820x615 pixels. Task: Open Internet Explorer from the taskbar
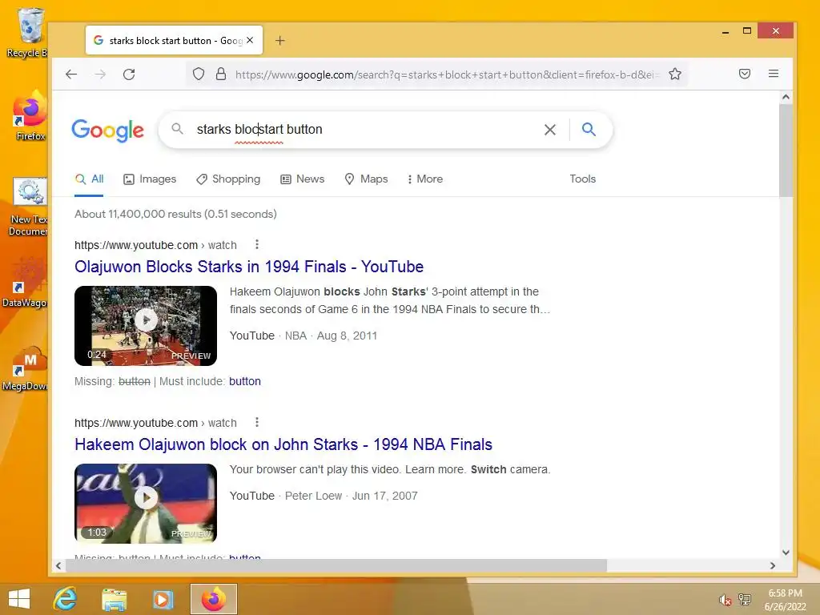click(x=66, y=599)
